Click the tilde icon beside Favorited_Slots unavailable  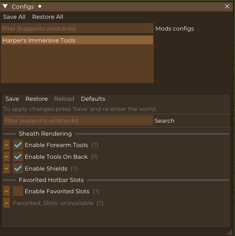point(6,203)
